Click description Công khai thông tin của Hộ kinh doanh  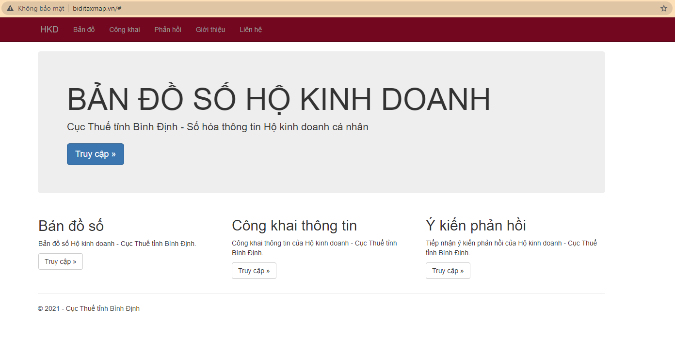point(314,248)
